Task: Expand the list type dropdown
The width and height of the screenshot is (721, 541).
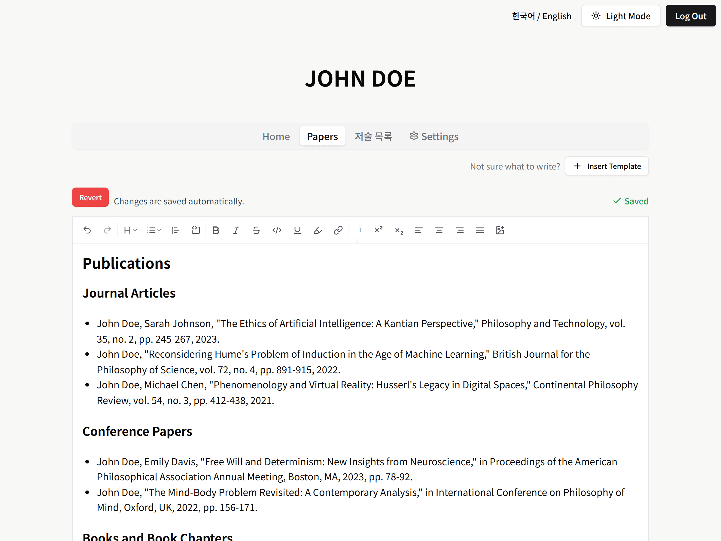Action: coord(154,230)
